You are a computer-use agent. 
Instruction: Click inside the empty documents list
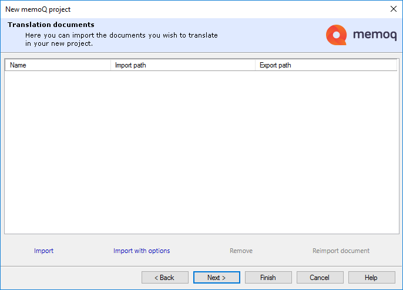point(201,153)
